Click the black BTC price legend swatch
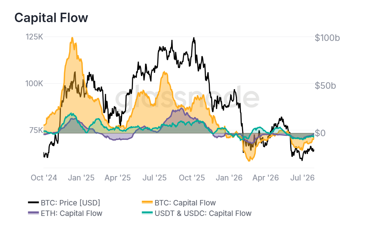The width and height of the screenshot is (375, 225). 33,203
